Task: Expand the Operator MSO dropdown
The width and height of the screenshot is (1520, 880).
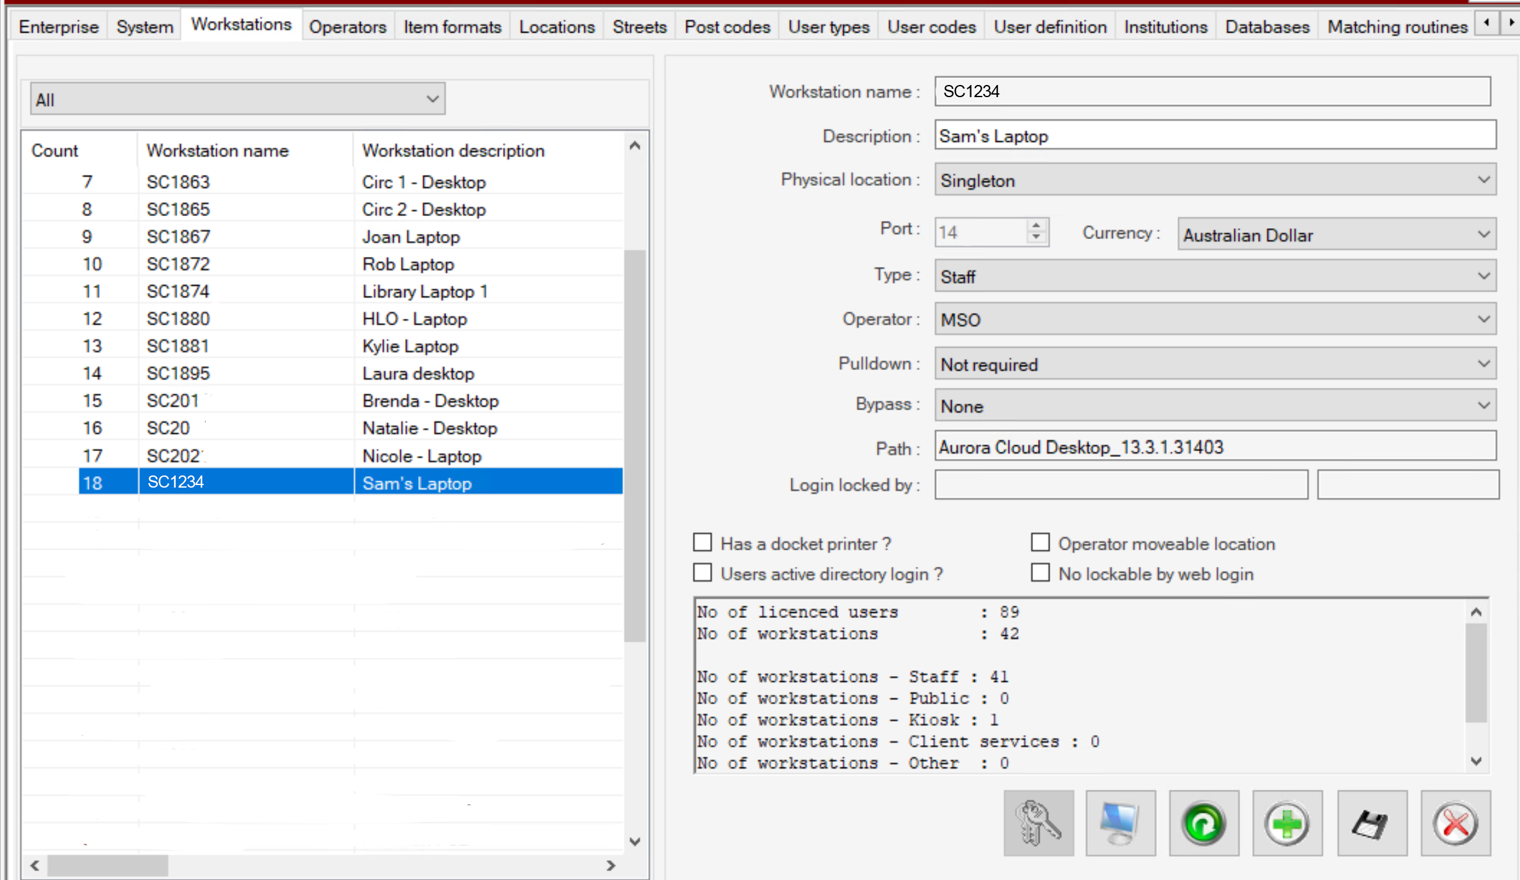Action: (1215, 319)
